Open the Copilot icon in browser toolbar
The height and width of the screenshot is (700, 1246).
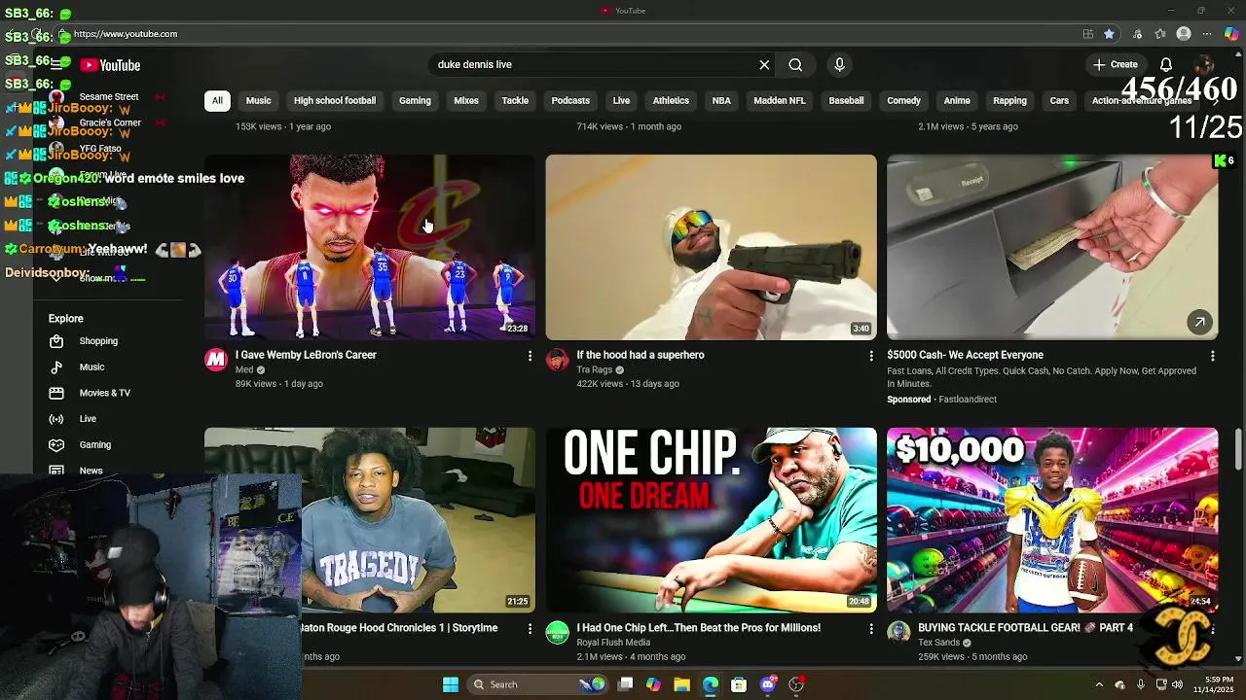point(1232,34)
